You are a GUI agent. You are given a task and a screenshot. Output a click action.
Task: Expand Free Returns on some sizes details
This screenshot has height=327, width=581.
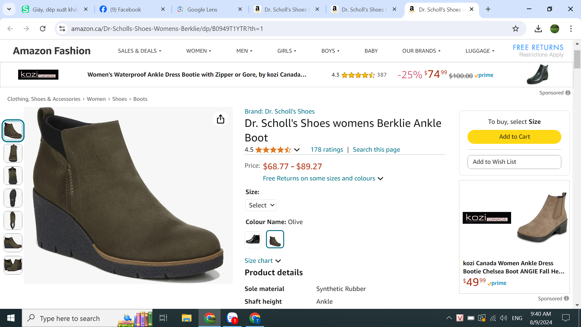323,178
